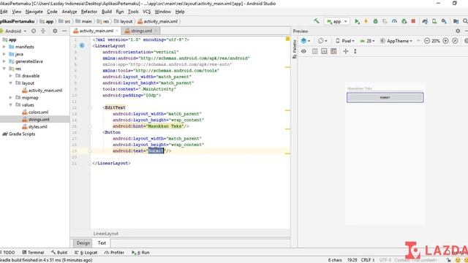
Task: Switch to the Design tab
Action: pos(83,243)
